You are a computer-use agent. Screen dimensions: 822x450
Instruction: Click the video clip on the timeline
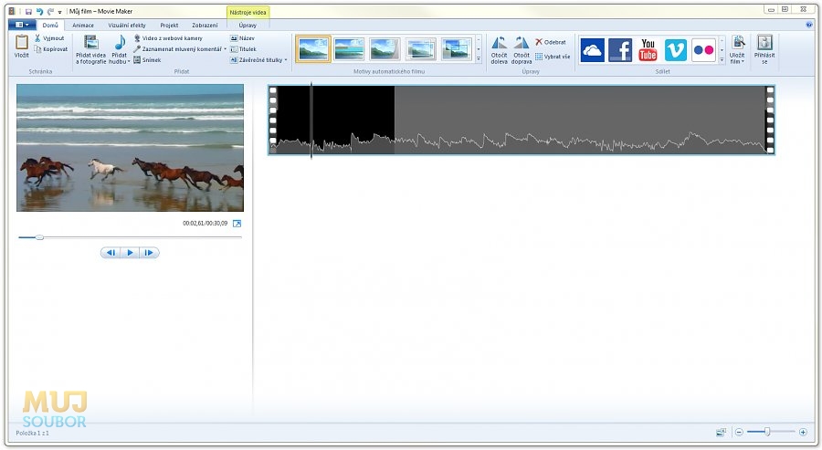[522, 120]
